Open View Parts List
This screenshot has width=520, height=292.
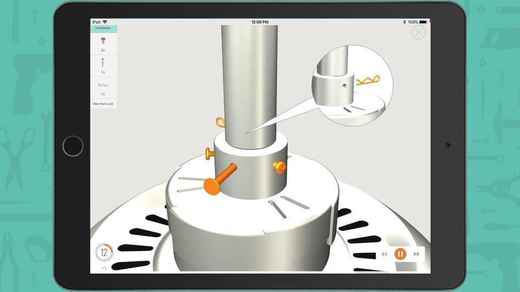(103, 104)
